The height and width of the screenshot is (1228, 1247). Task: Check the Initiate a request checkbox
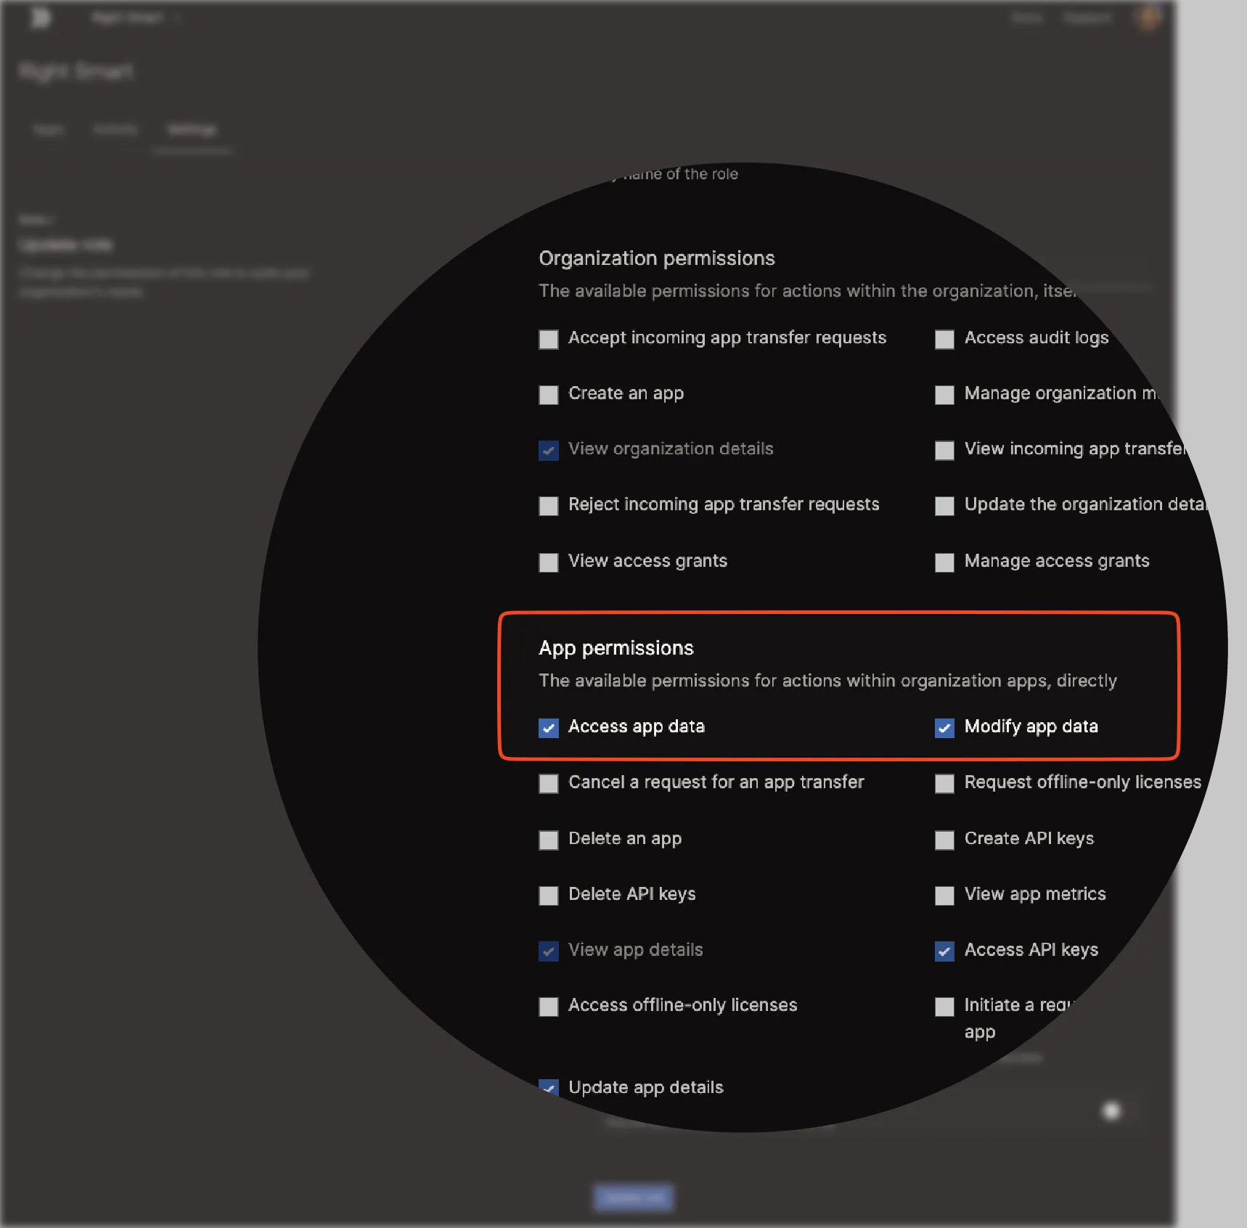pyautogui.click(x=944, y=1006)
